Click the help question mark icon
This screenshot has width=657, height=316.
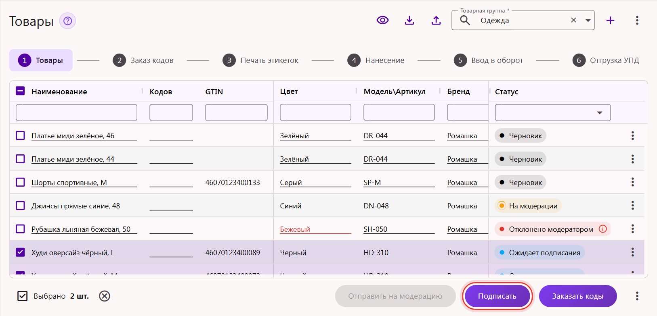pos(67,21)
